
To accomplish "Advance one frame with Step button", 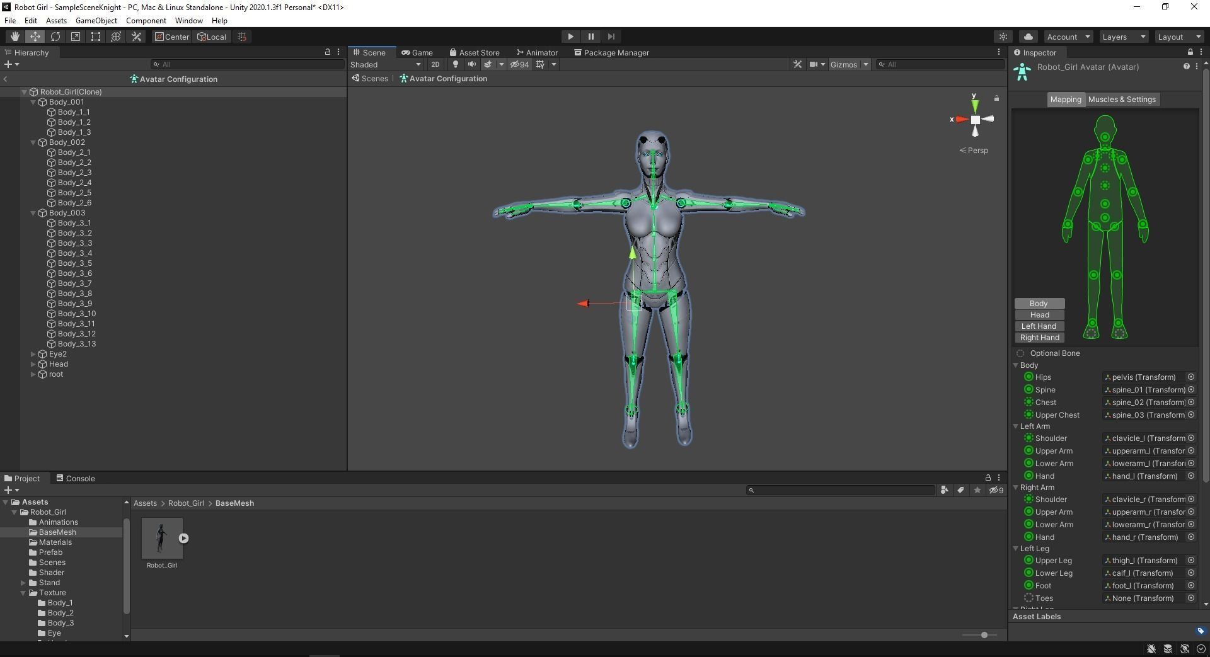I will [611, 37].
